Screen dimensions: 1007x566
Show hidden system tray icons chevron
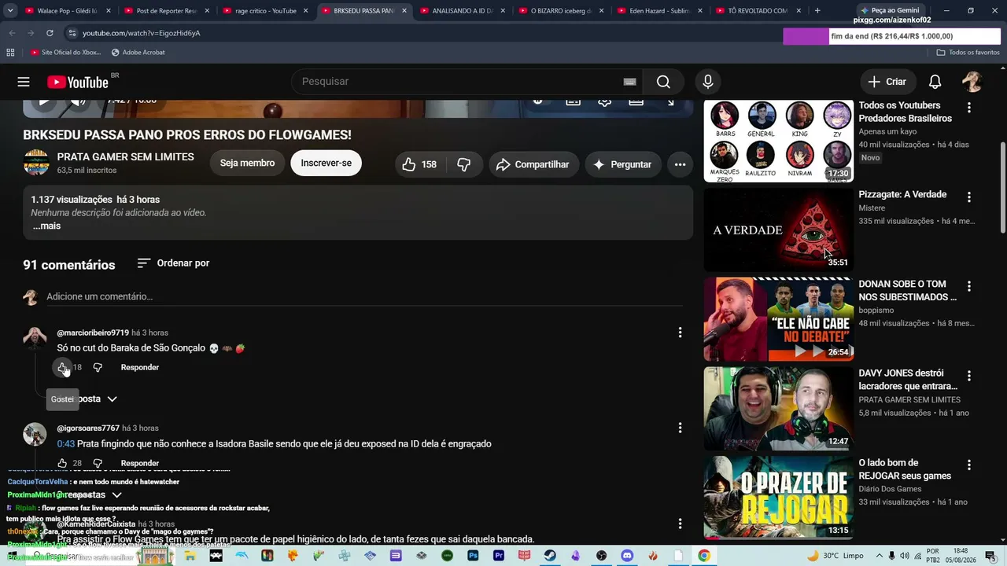pos(880,556)
